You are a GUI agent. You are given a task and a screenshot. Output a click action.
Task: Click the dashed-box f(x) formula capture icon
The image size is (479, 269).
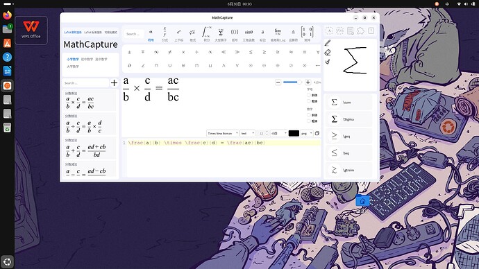tap(339, 31)
